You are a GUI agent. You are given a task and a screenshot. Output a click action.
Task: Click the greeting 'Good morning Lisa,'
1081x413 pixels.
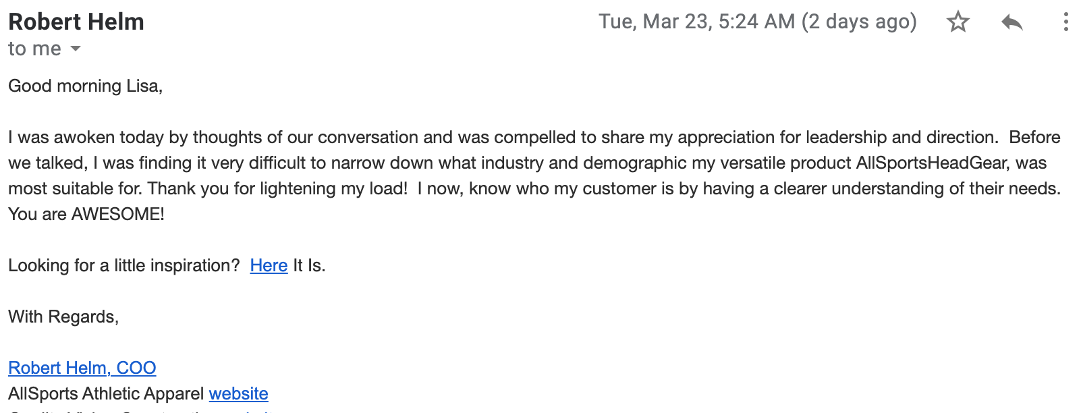(86, 86)
